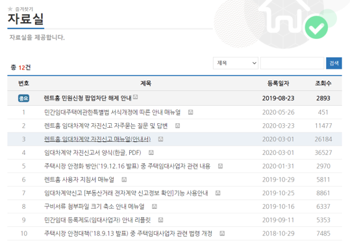Click the 조회수 column header
Image resolution: width=350 pixels, height=247 pixels.
click(x=323, y=84)
